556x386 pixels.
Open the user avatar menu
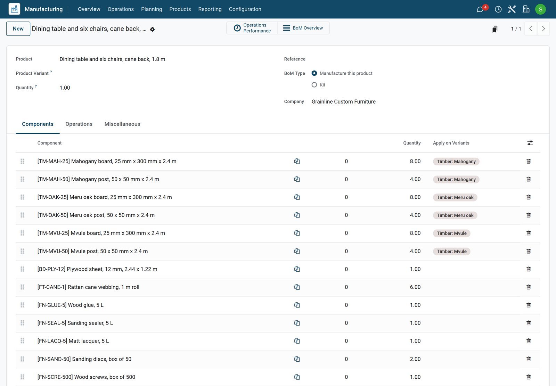coord(540,9)
